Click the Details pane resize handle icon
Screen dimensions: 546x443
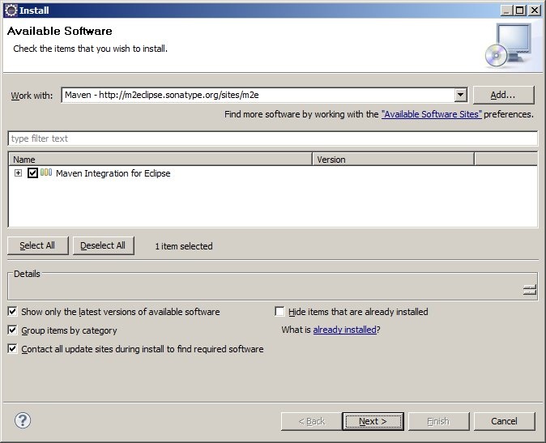[x=529, y=289]
